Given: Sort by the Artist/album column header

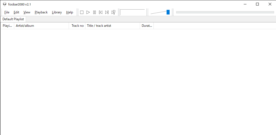Looking at the screenshot, I should (x=42, y=26).
